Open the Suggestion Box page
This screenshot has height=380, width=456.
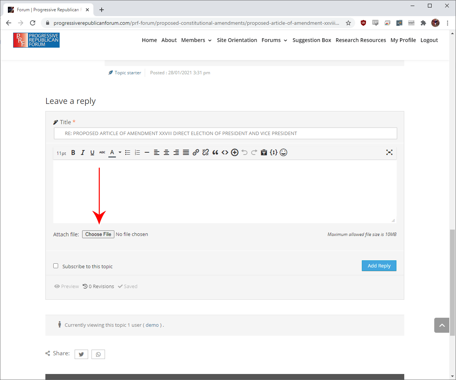tap(312, 40)
